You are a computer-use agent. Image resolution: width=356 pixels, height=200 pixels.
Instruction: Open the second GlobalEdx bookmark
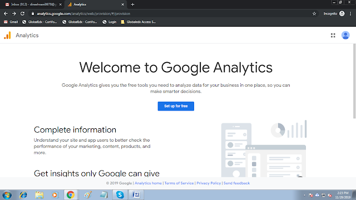point(80,22)
